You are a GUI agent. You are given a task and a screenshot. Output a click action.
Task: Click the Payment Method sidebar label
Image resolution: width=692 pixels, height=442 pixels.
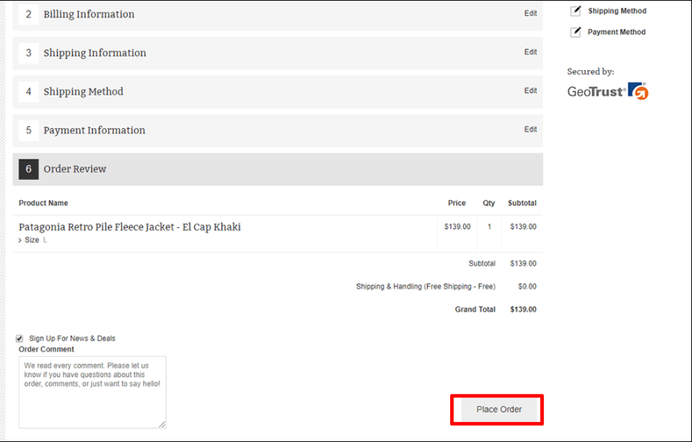[616, 32]
